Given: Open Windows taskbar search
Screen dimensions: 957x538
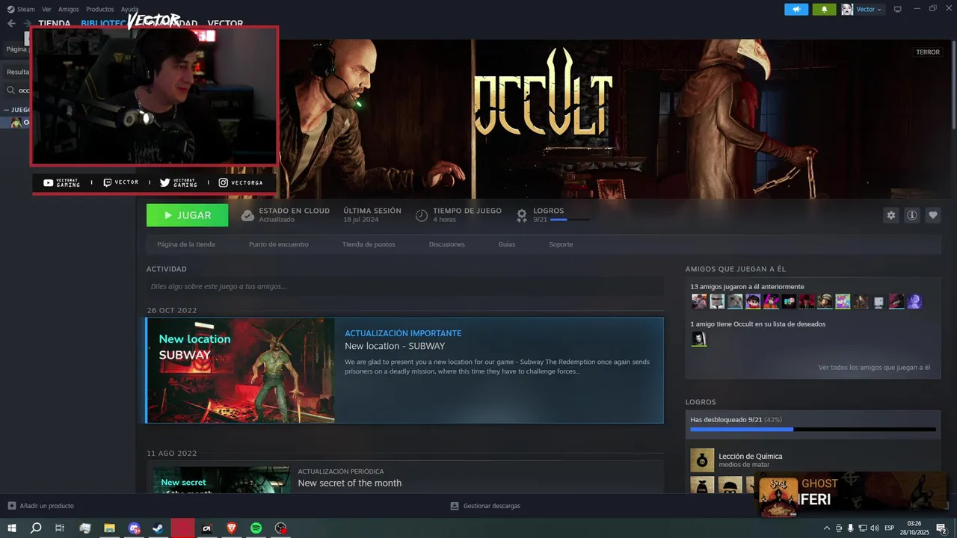Looking at the screenshot, I should tap(36, 528).
